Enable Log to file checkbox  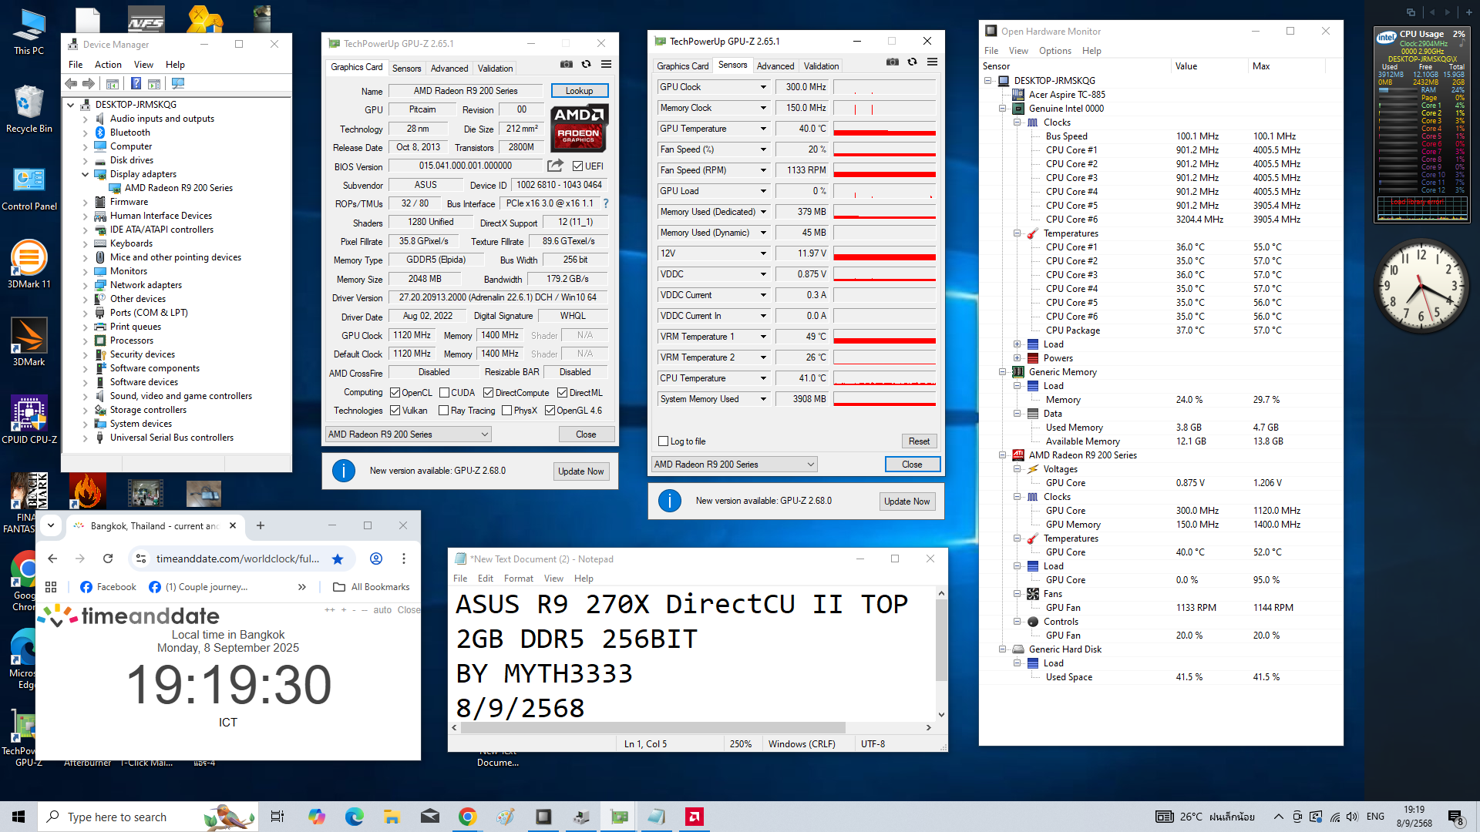coord(664,441)
